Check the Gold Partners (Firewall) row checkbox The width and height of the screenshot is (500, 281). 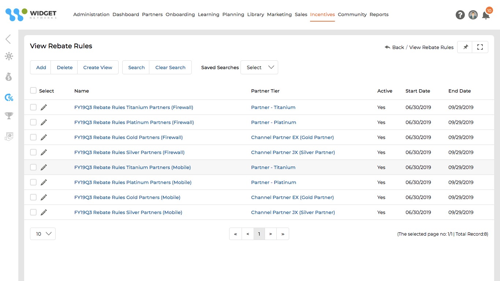(x=33, y=137)
